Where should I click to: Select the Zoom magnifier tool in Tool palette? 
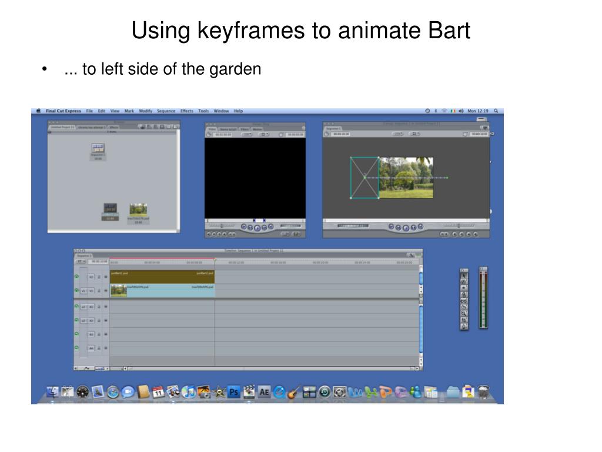click(464, 314)
